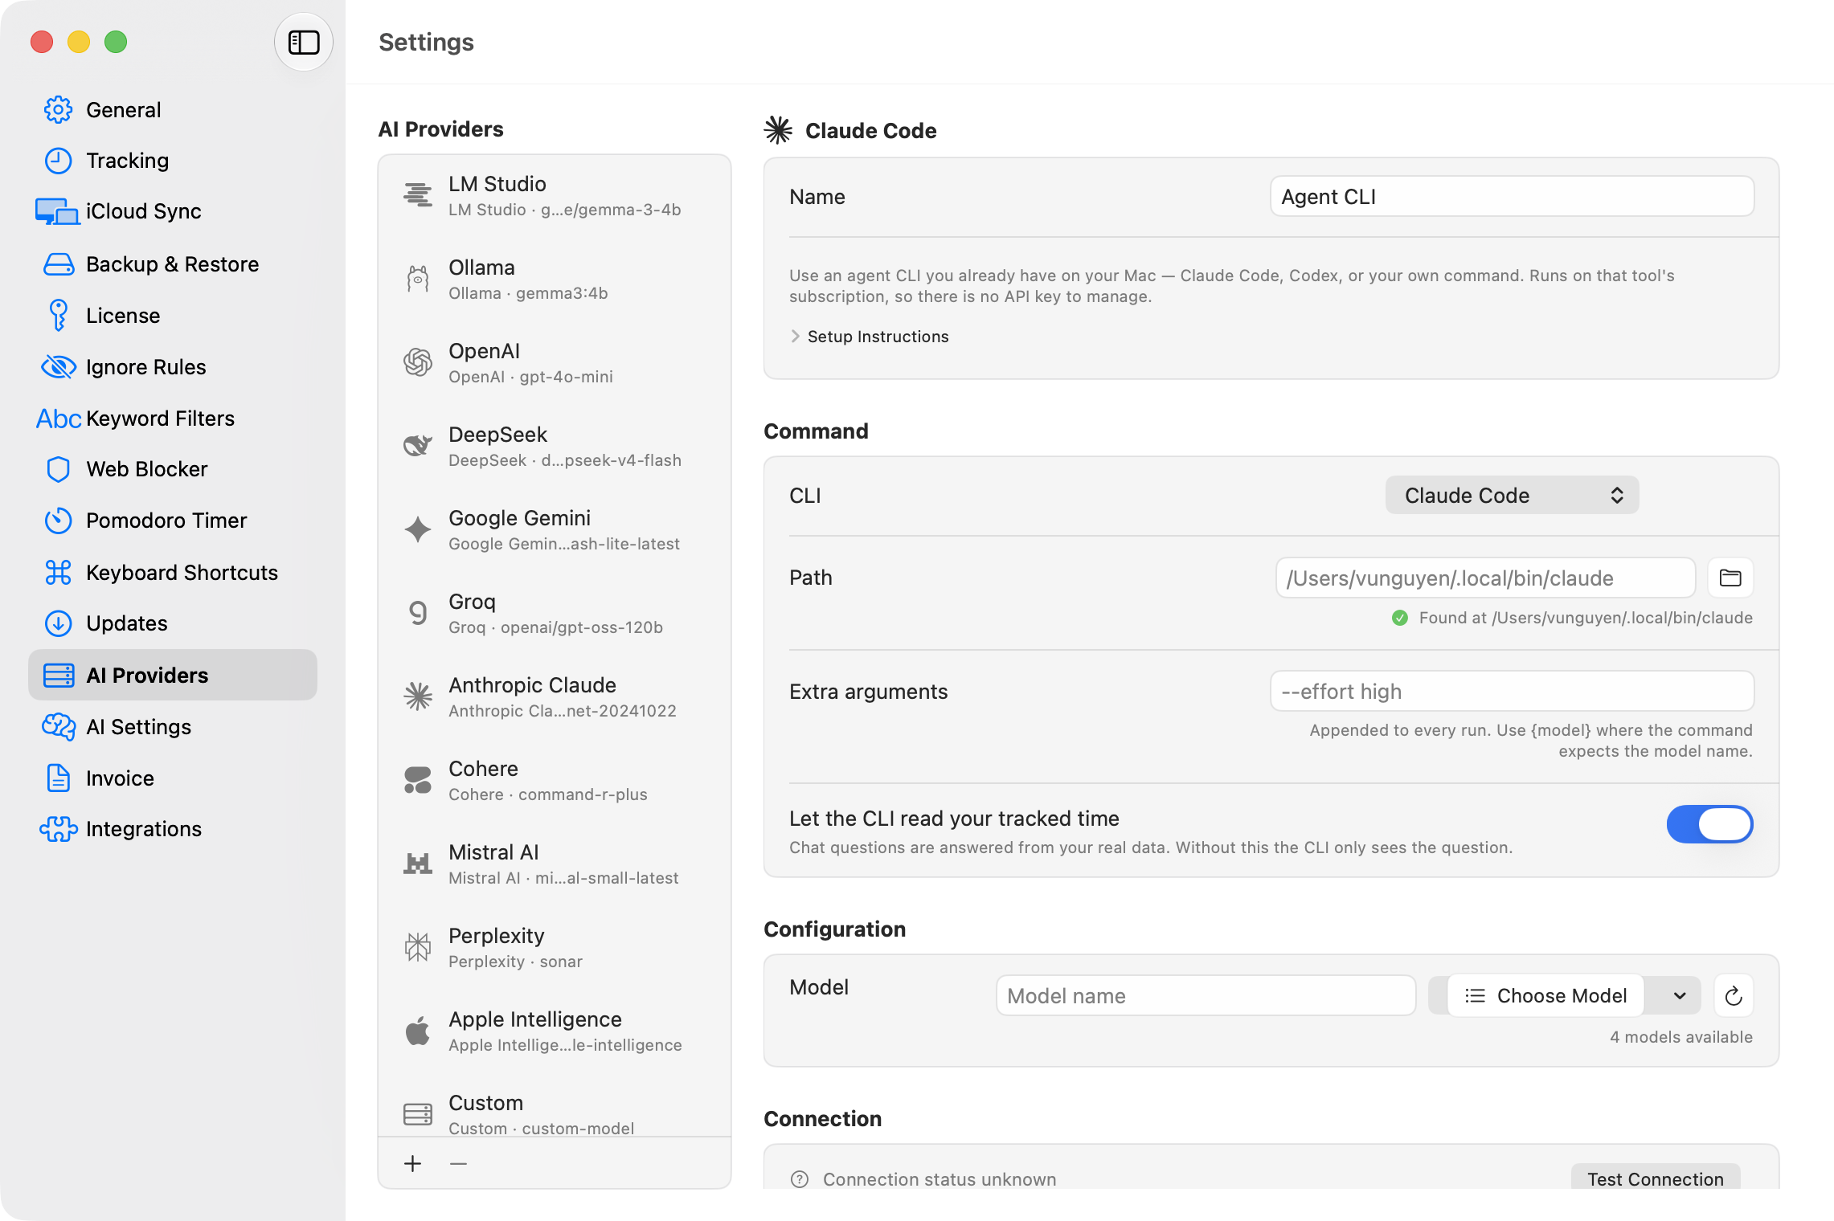This screenshot has height=1221, width=1834.
Task: Click the Choose Model button
Action: pyautogui.click(x=1546, y=996)
